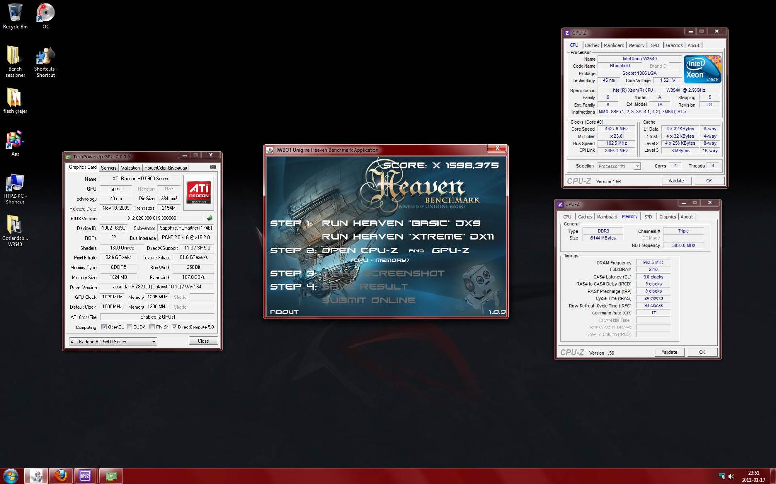Open Graphics tab in lower CPU-Z window
The height and width of the screenshot is (484, 776).
pyautogui.click(x=667, y=217)
